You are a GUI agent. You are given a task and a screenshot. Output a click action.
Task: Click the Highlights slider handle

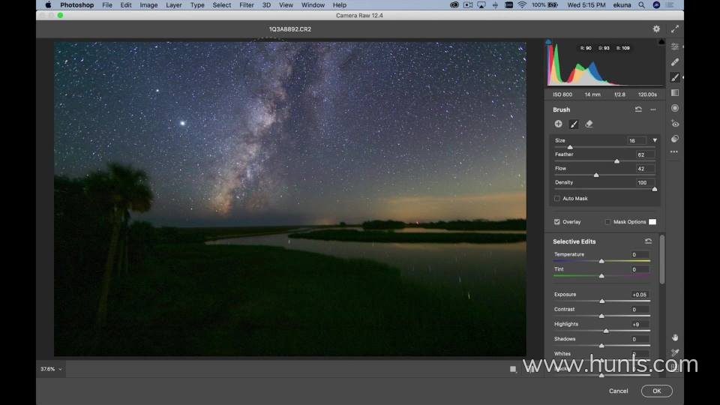pos(606,331)
